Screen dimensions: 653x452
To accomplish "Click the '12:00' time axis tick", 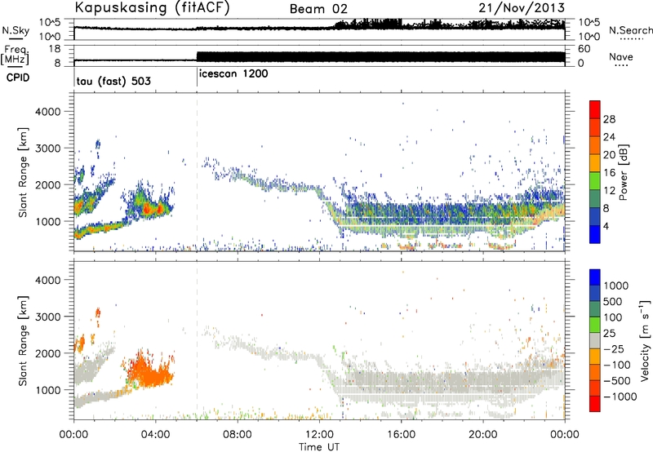I will point(319,435).
